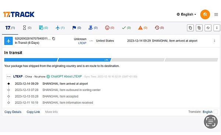
Task: Copy the tracking number with clipboard icon
Action: (53, 39)
